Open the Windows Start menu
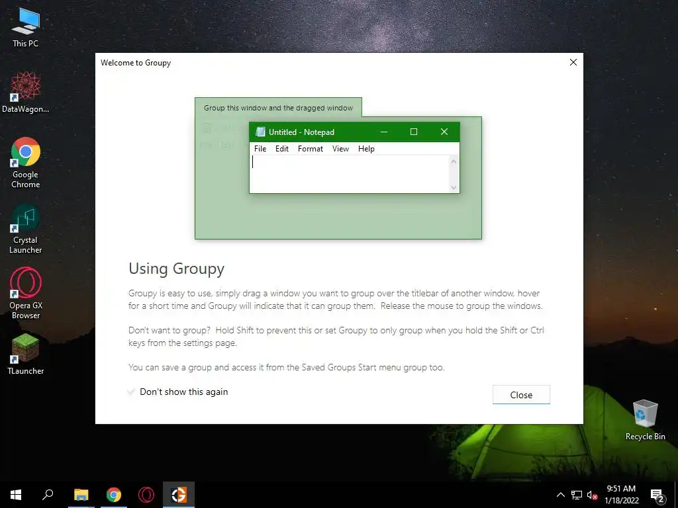The width and height of the screenshot is (678, 508). tap(16, 495)
